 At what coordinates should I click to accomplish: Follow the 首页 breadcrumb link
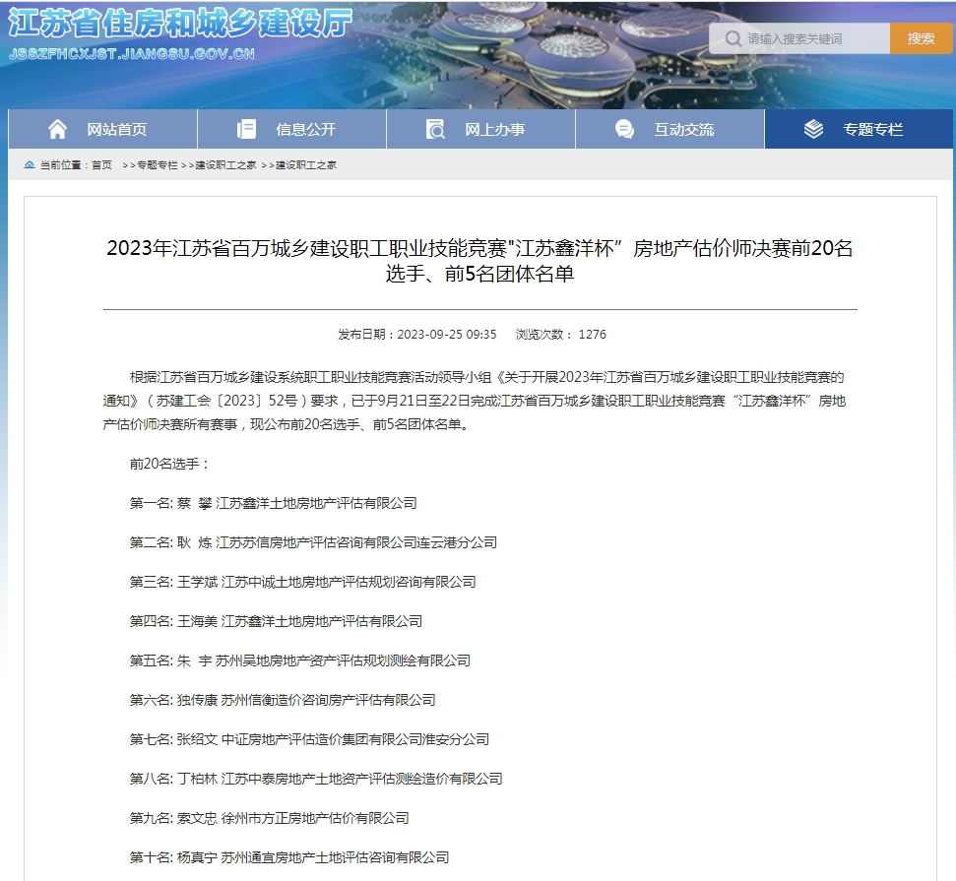101,164
